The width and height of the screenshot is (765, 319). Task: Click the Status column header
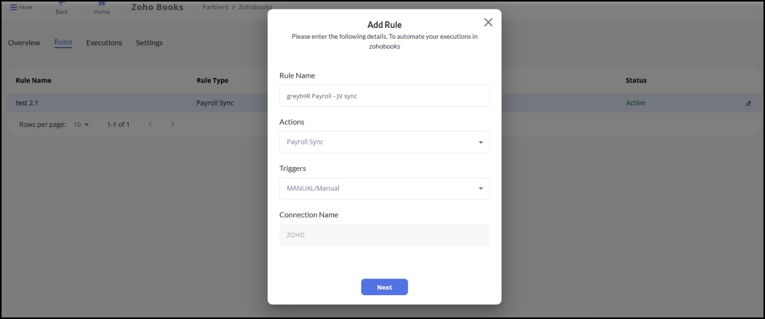pos(636,80)
